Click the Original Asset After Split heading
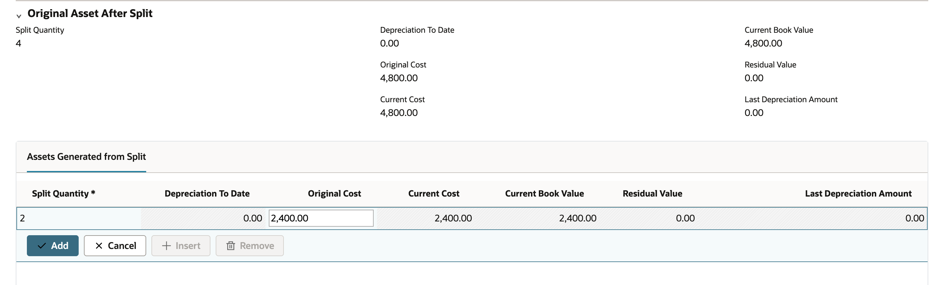The width and height of the screenshot is (944, 285). [90, 13]
